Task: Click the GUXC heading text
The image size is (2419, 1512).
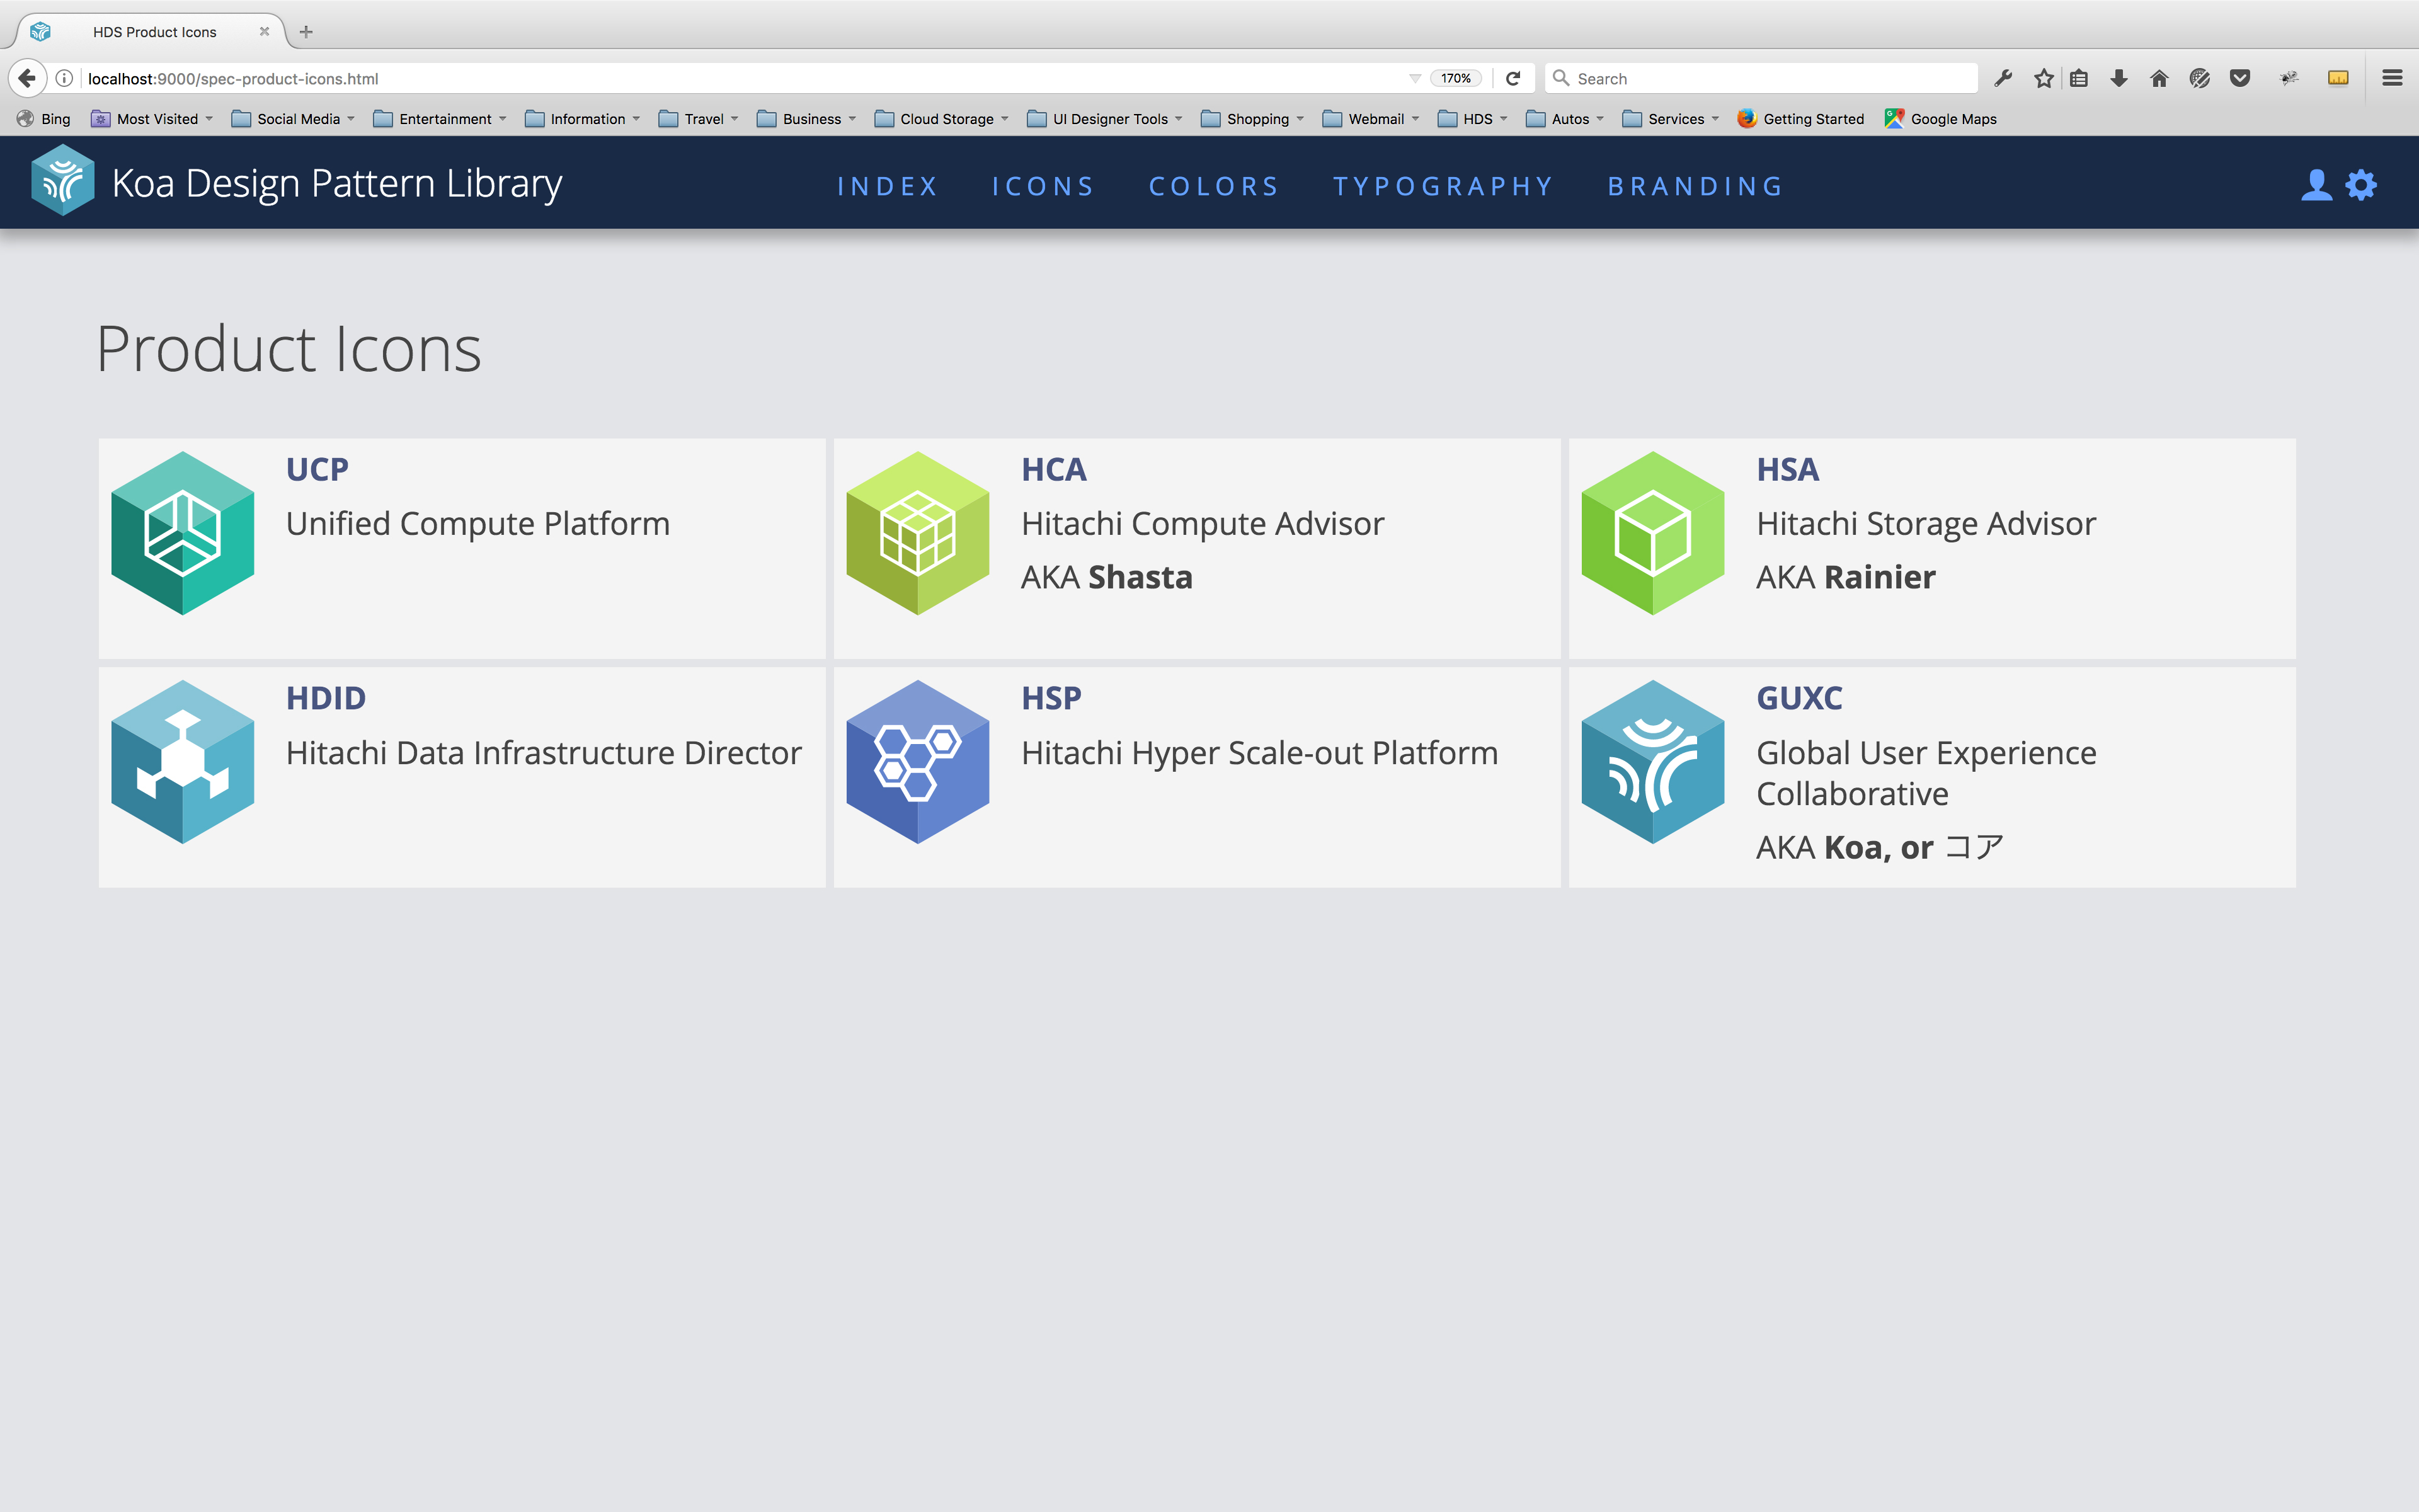Action: [1799, 698]
